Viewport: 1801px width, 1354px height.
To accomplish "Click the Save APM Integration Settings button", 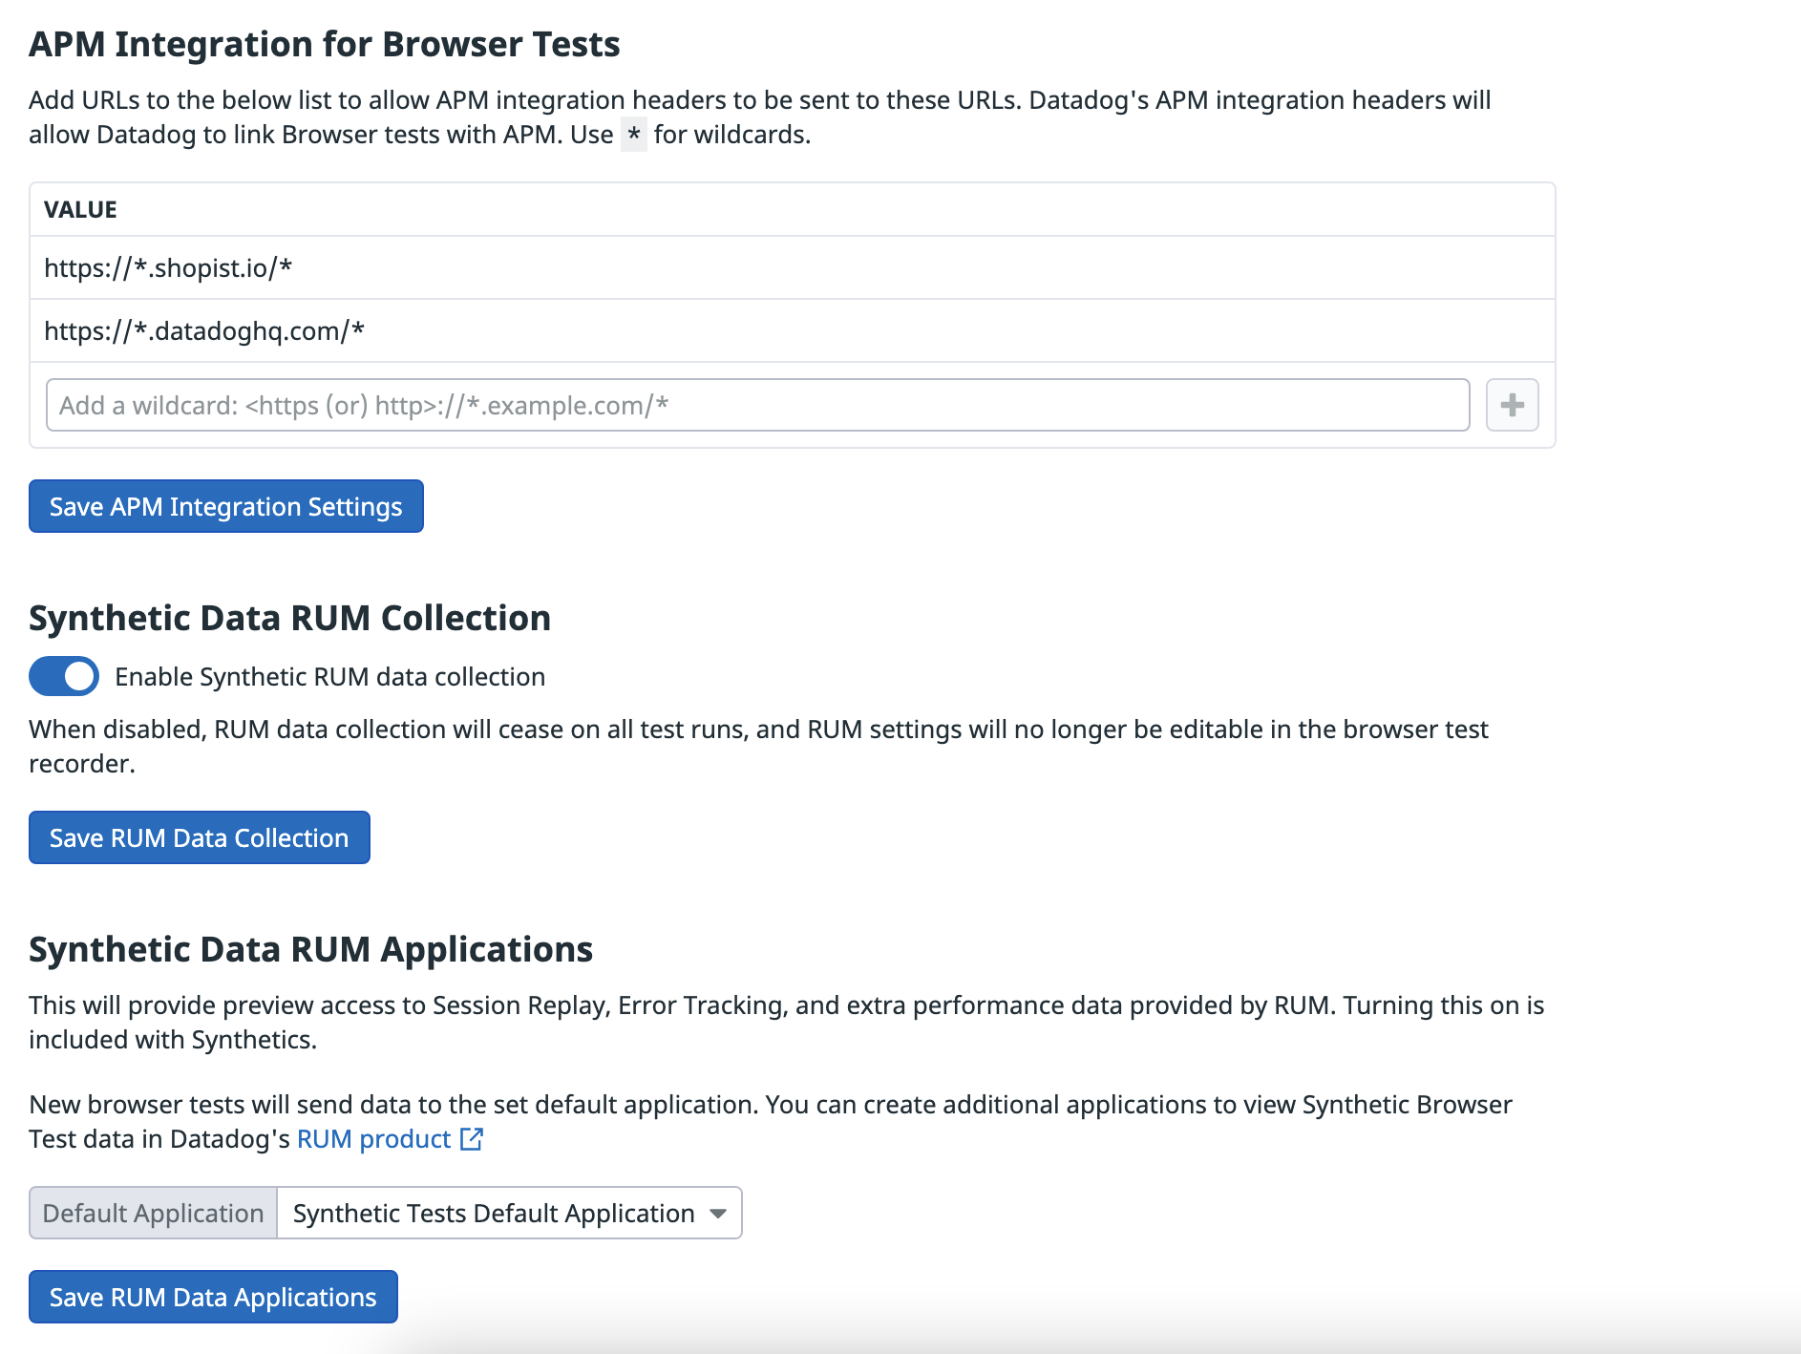I will coord(226,506).
